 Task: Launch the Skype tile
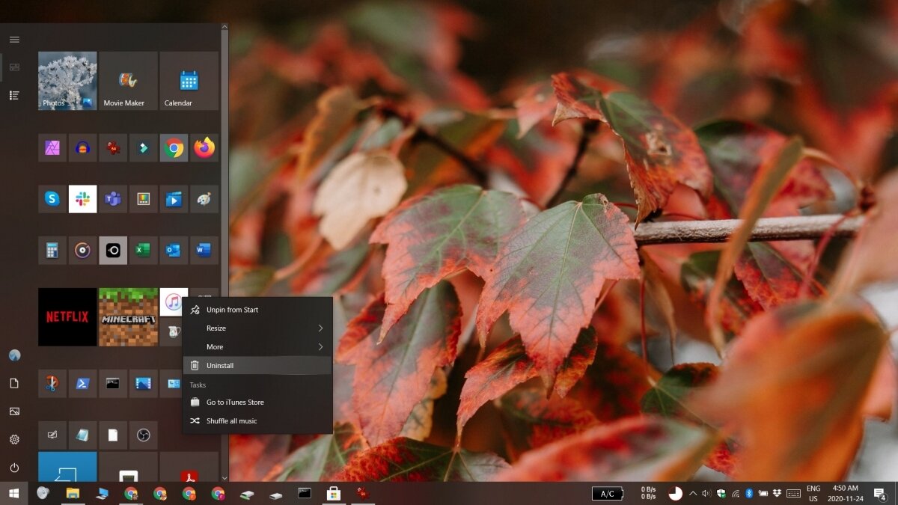[52, 199]
